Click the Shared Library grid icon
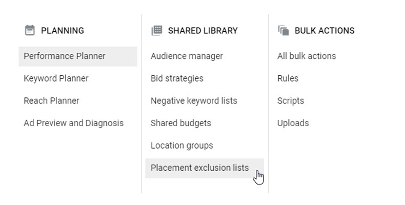Viewport: 405px width, 205px height. coord(156,31)
